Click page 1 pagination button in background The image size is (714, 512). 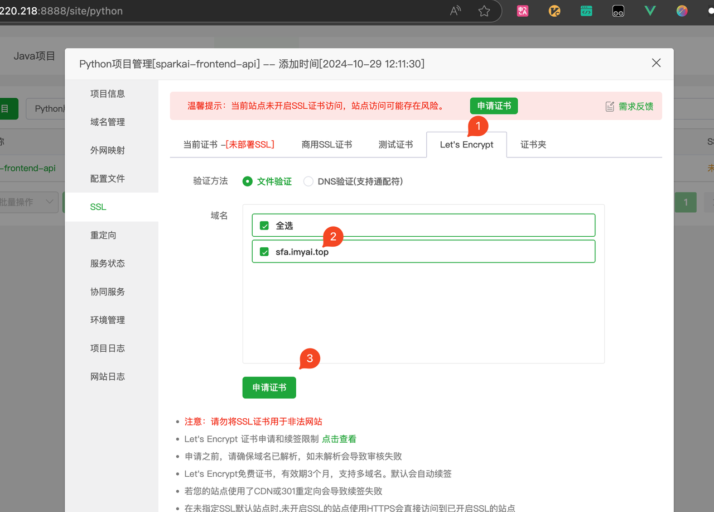tap(686, 202)
